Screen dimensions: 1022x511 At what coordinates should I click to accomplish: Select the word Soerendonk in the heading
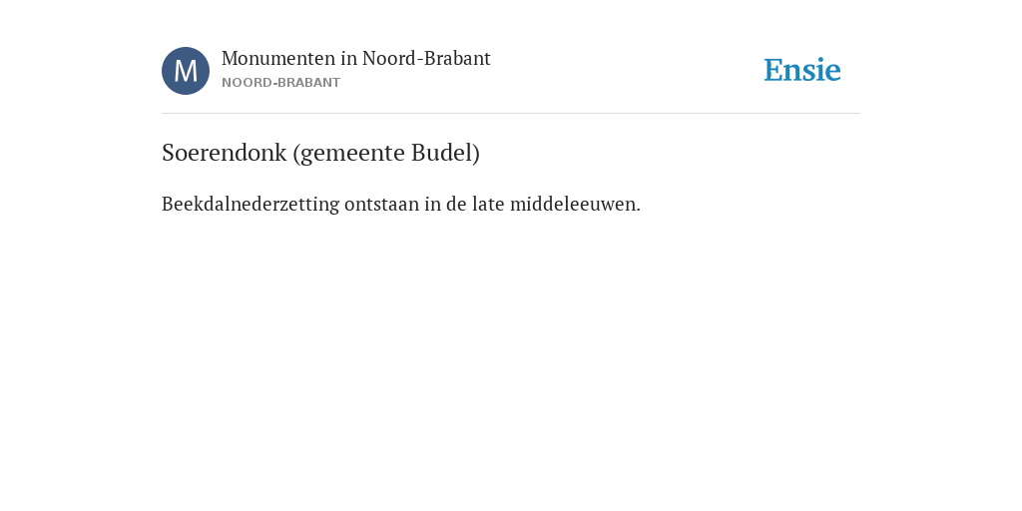point(225,153)
